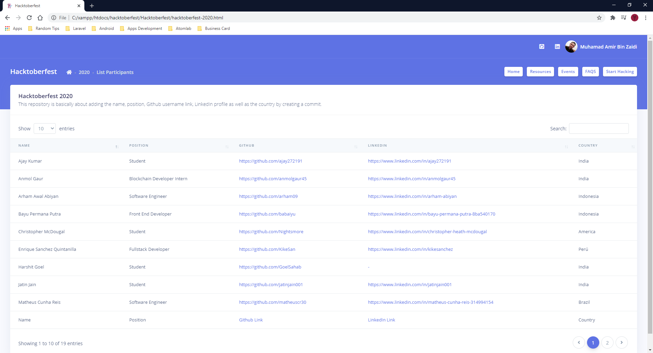Open the Apps Development bookmark folder
The image size is (653, 353).
click(141, 29)
